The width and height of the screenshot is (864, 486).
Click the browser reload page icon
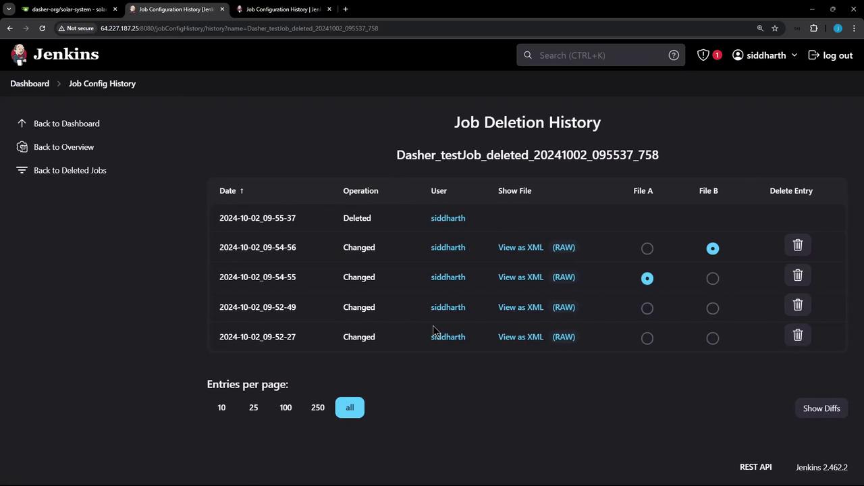pos(42,28)
